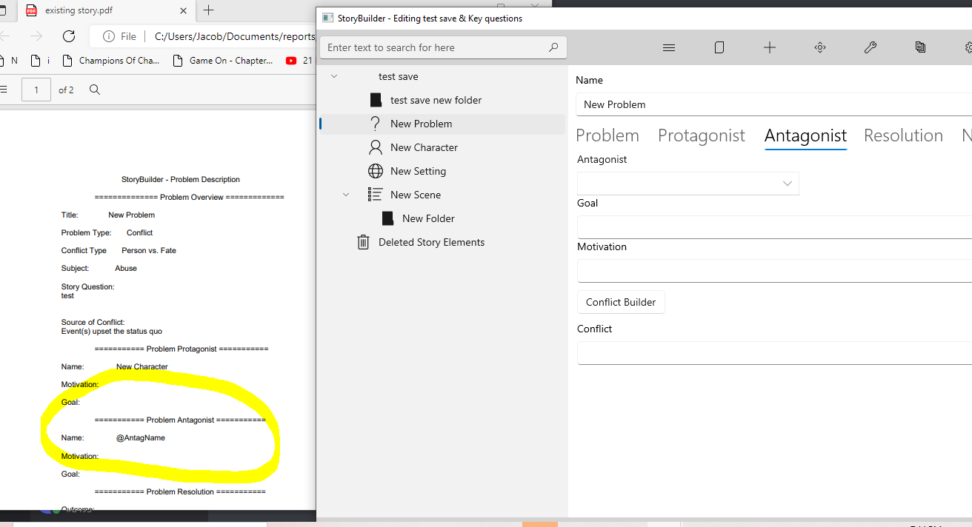Click the magnifier icon in the search box

553,47
